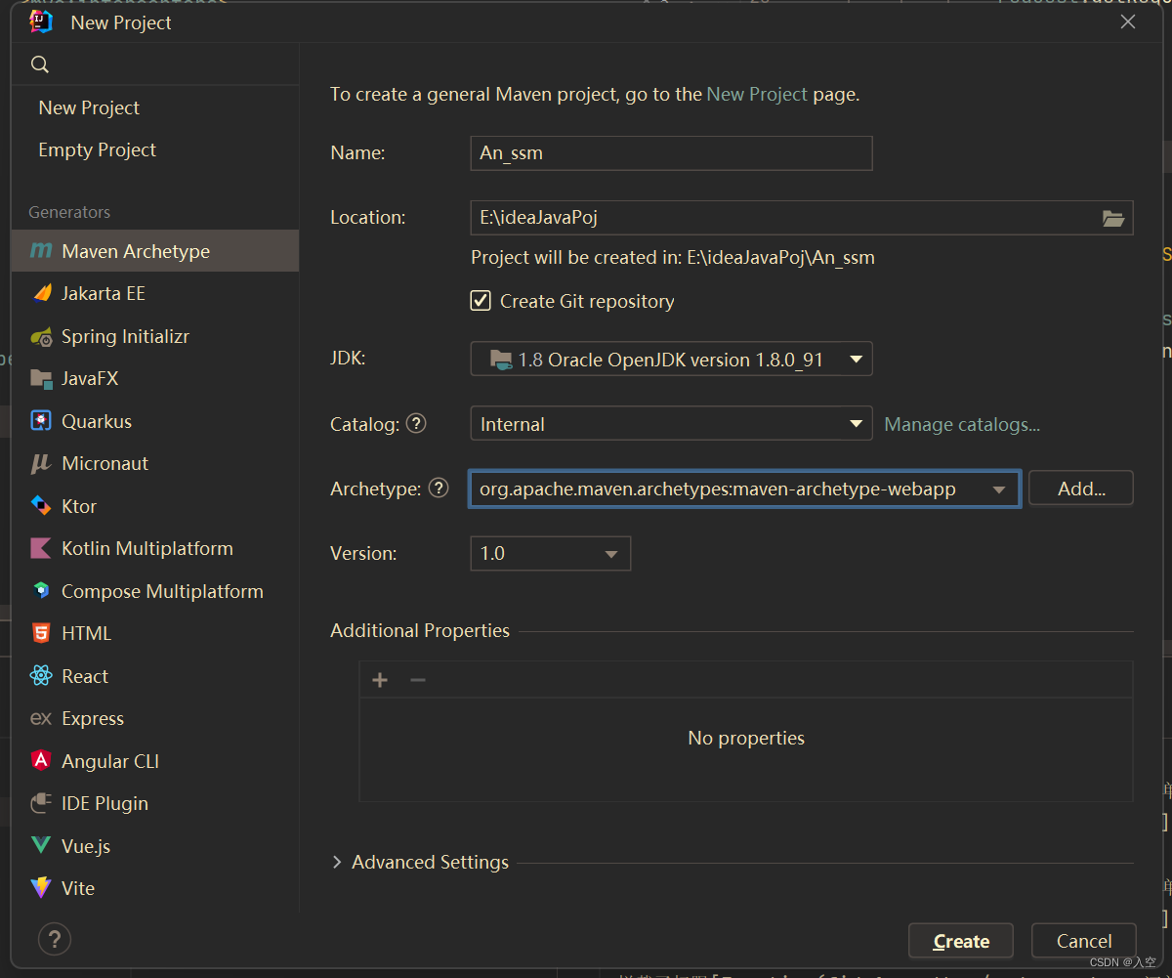1172x978 pixels.
Task: Click the Cancel button
Action: (1084, 941)
